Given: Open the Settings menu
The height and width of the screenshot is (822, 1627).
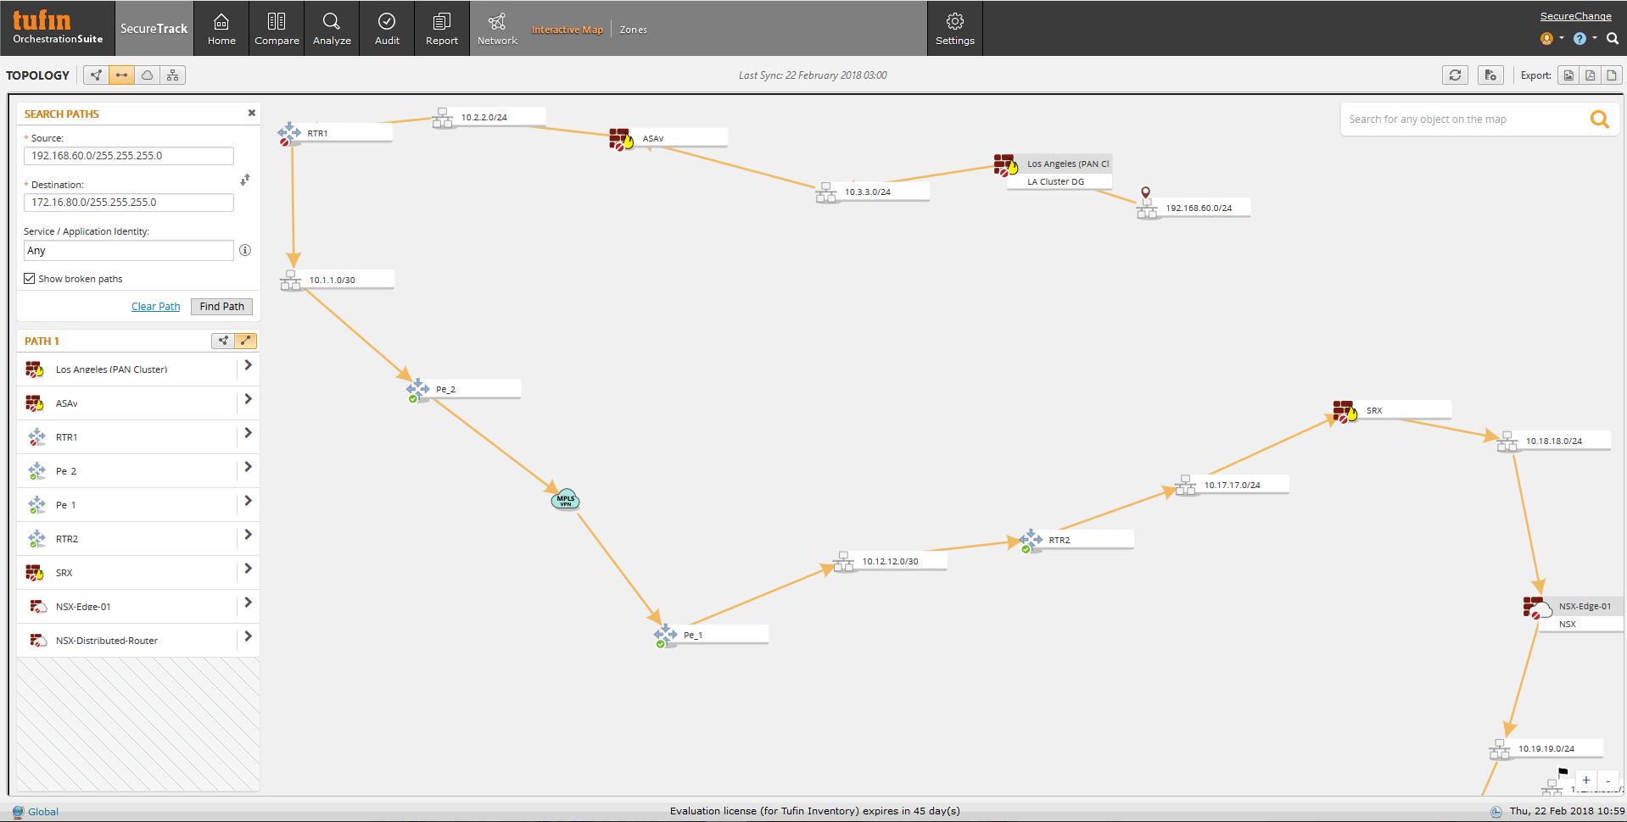Looking at the screenshot, I should point(954,28).
